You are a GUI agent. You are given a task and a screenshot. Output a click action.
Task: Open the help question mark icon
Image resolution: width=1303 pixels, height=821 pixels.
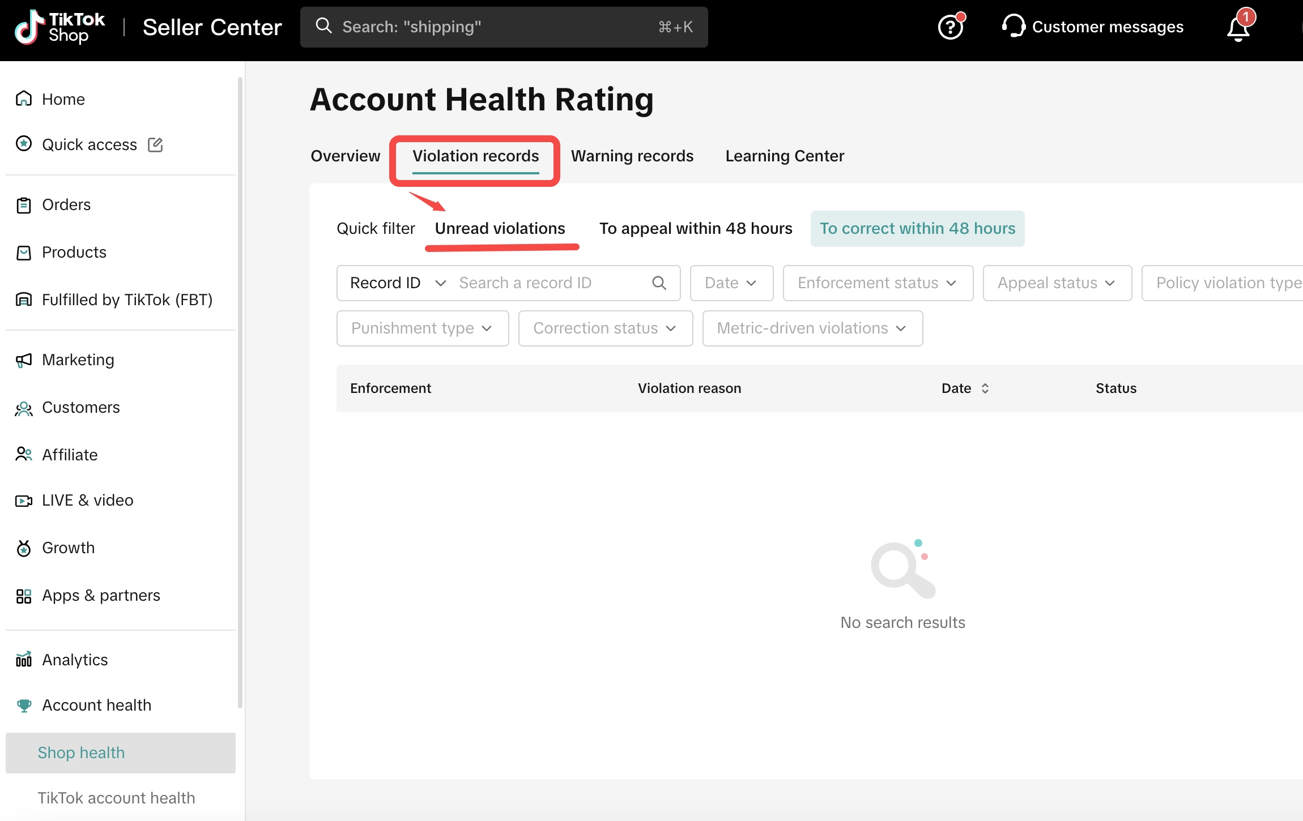click(950, 27)
